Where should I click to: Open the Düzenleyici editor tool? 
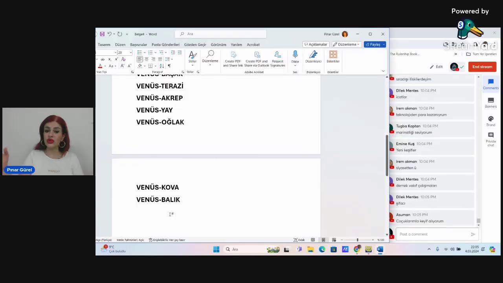[313, 57]
